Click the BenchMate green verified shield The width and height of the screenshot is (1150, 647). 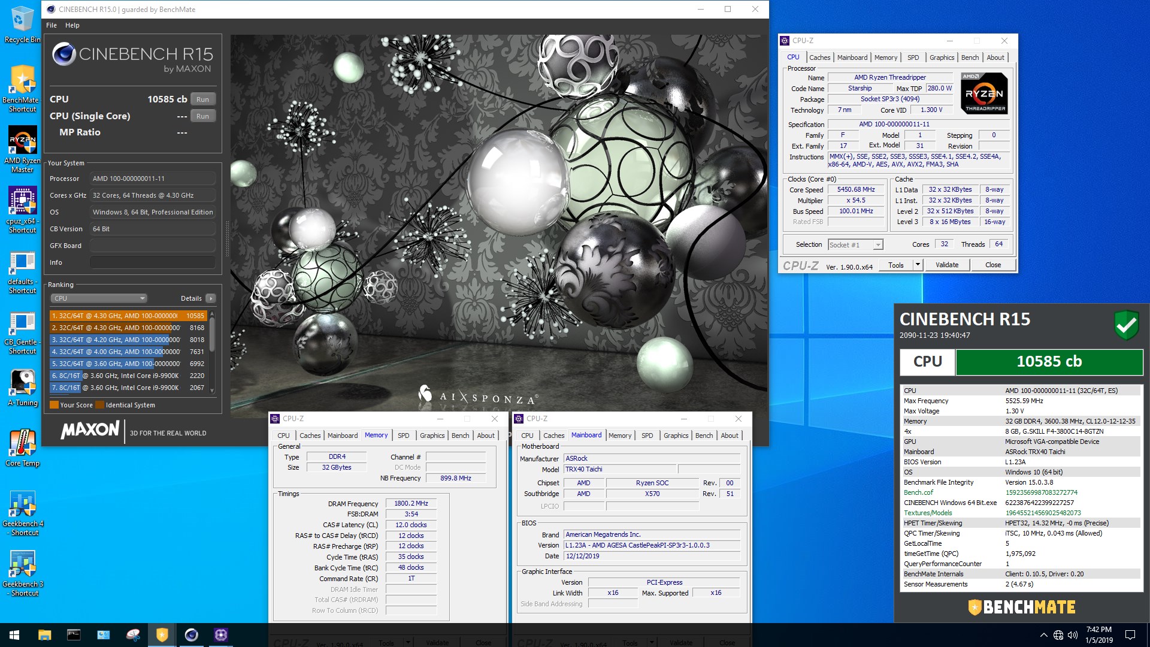tap(1126, 325)
